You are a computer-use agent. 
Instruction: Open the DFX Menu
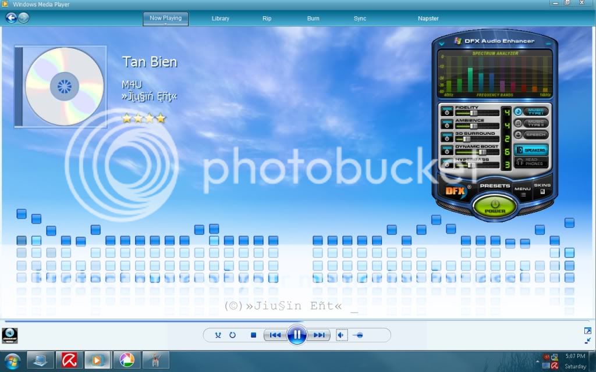tap(522, 190)
